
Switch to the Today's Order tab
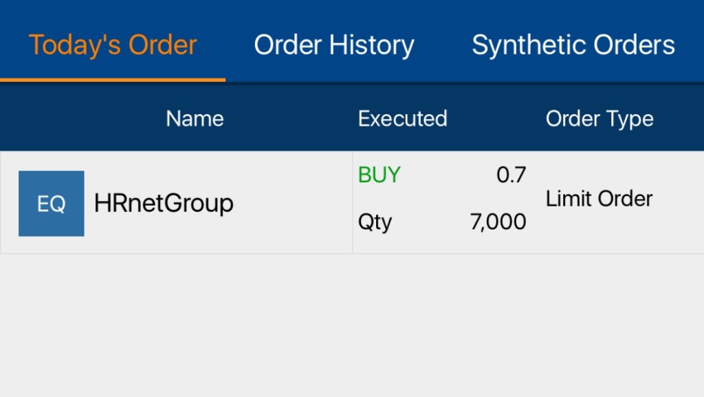pyautogui.click(x=113, y=45)
